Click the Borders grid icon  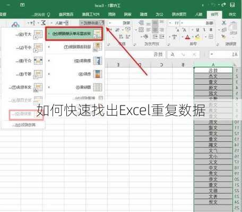click(x=211, y=37)
